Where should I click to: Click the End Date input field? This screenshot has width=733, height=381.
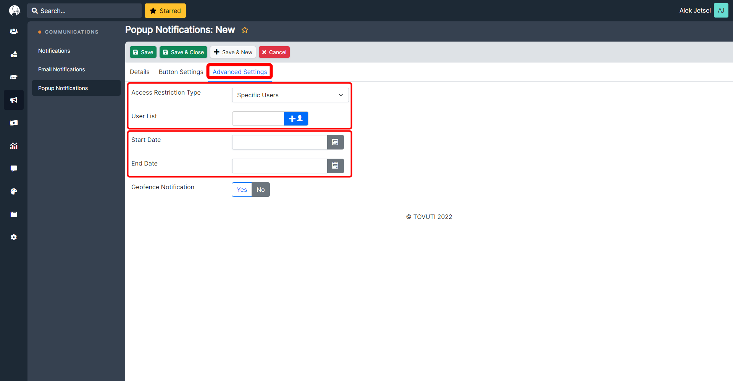point(279,166)
